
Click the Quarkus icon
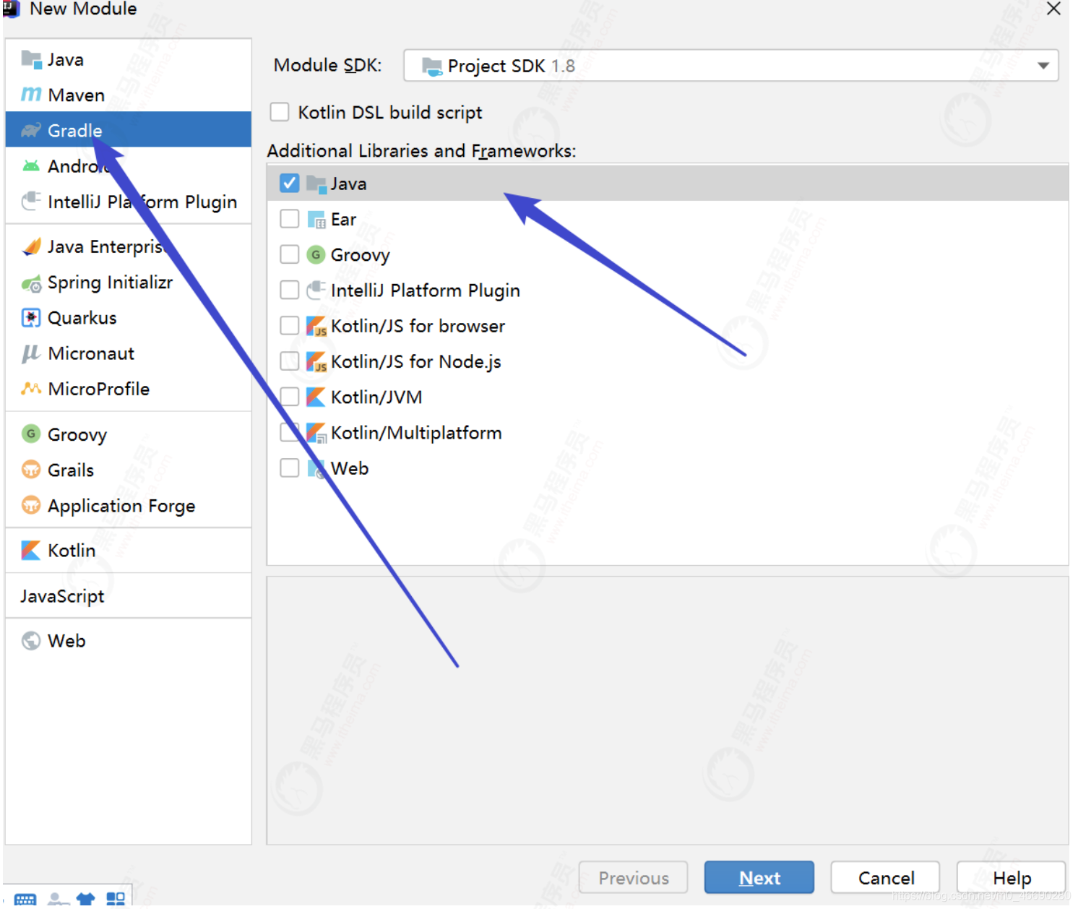[31, 318]
